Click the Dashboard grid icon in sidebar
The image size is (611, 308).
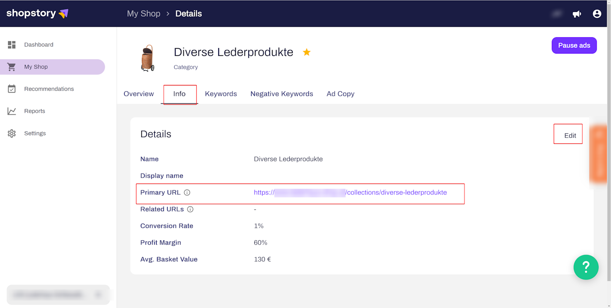pyautogui.click(x=12, y=45)
